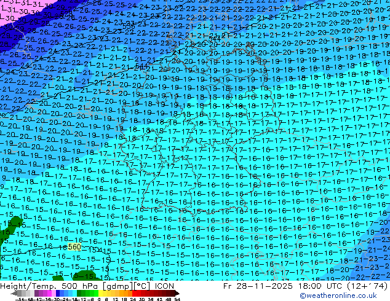
Task: Click the 'Height/Temp. 500 hPa' chart title
Action: point(49,286)
